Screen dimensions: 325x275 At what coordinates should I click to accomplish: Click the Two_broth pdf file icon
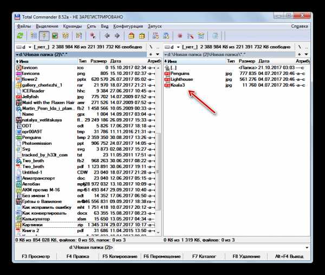[x=19, y=167]
